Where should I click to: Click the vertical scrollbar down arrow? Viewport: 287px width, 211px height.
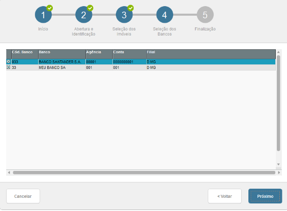click(x=278, y=164)
